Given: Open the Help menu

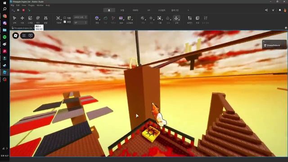Looking at the screenshot, I should [48, 5].
